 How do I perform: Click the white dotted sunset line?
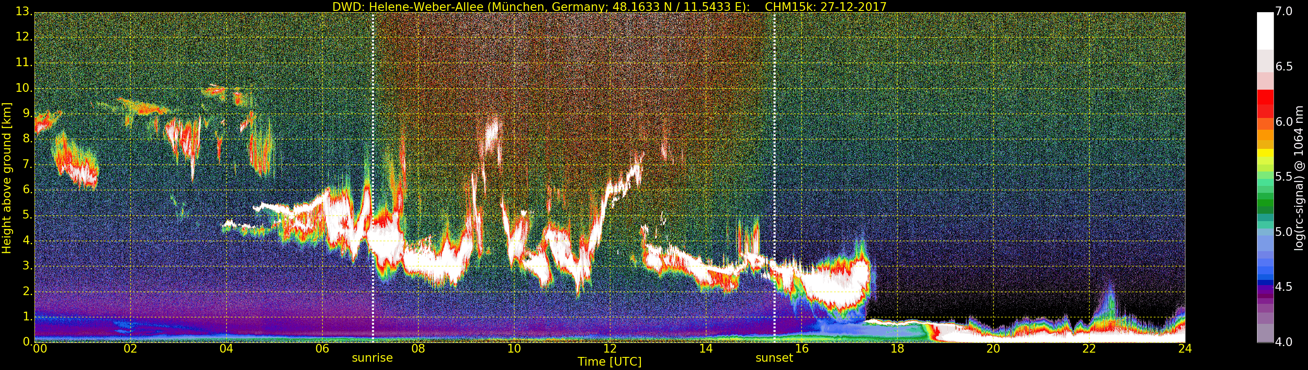click(x=774, y=178)
